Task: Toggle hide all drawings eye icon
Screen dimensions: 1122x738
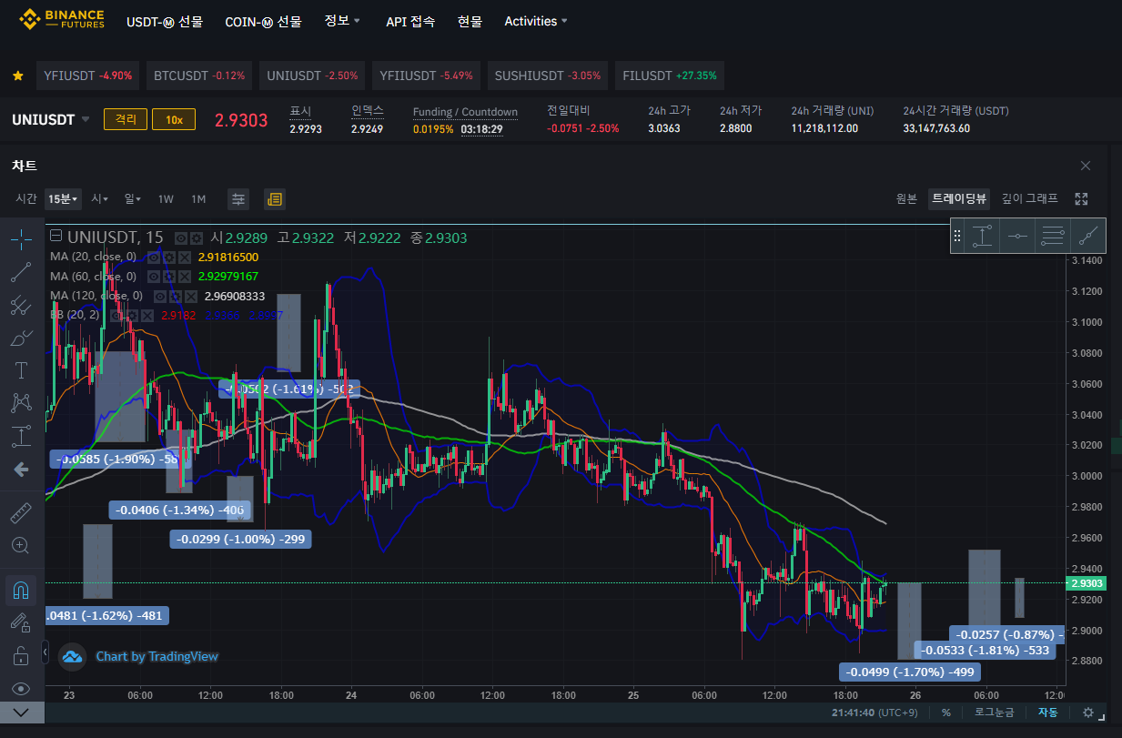Action: coord(21,688)
